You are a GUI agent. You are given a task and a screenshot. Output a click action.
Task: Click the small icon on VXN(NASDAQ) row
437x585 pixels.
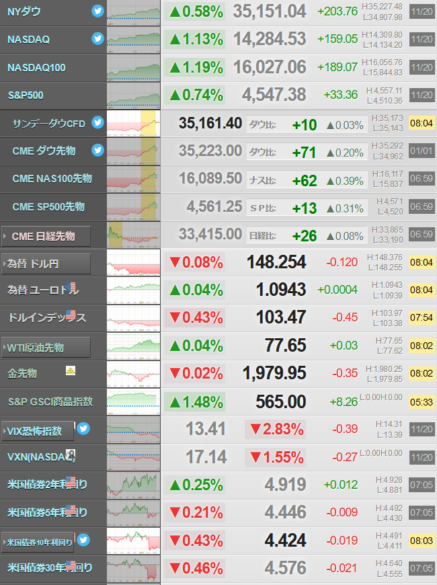point(71,454)
